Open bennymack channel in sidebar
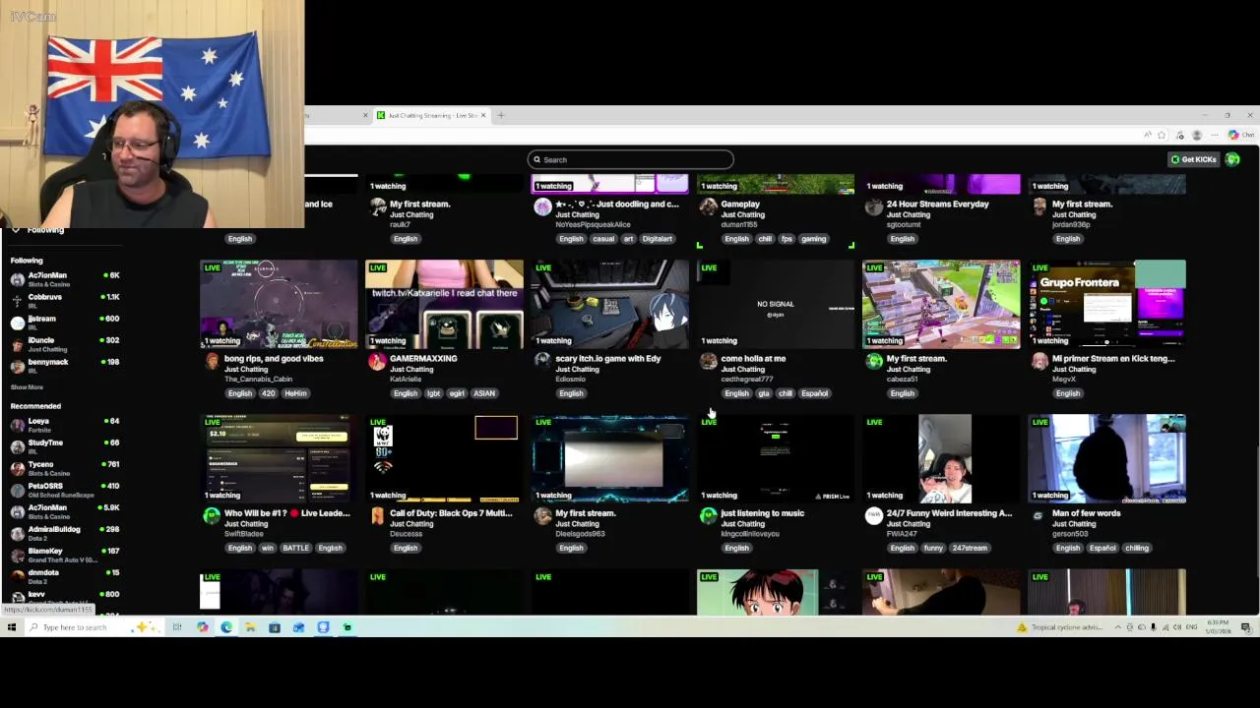This screenshot has height=708, width=1260. pos(64,366)
